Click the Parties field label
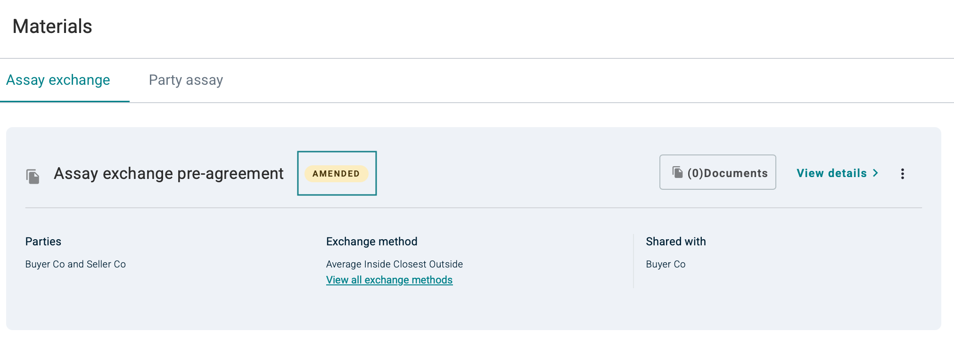This screenshot has width=954, height=356. (x=43, y=242)
